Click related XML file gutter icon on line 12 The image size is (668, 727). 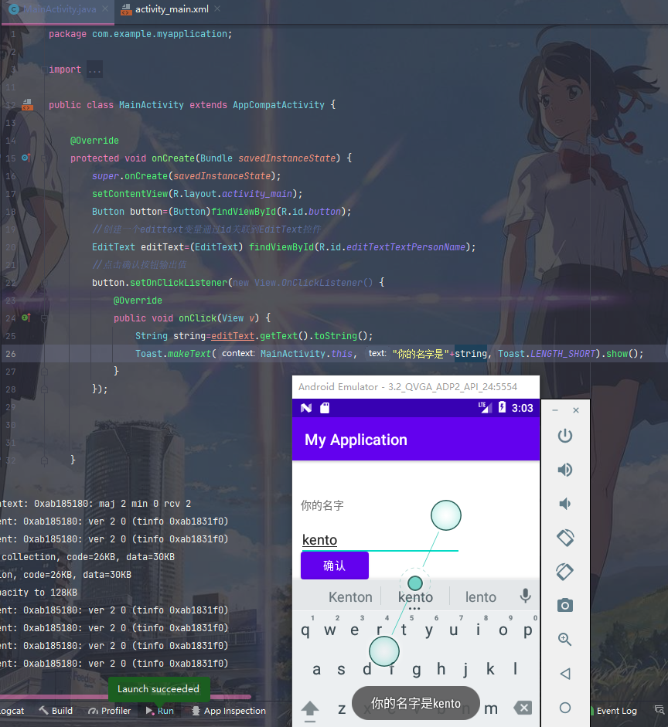coord(27,105)
